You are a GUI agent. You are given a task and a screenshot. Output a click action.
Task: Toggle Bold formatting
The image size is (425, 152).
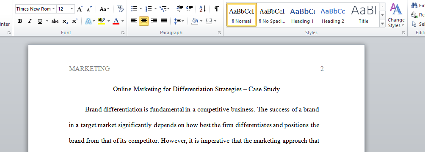click(x=20, y=21)
